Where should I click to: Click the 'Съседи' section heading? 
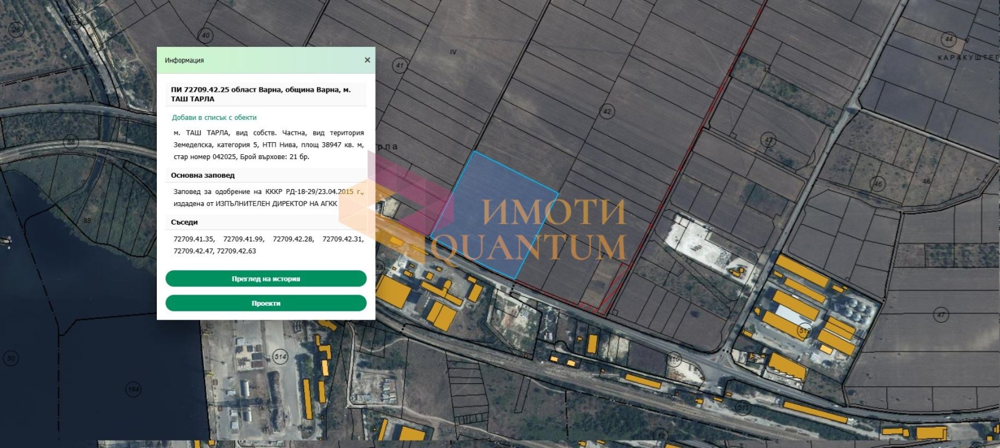184,222
